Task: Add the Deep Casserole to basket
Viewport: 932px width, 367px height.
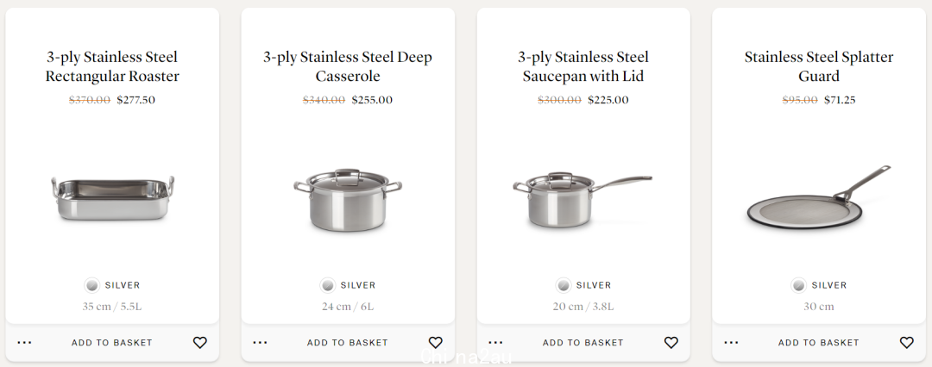Action: (348, 343)
